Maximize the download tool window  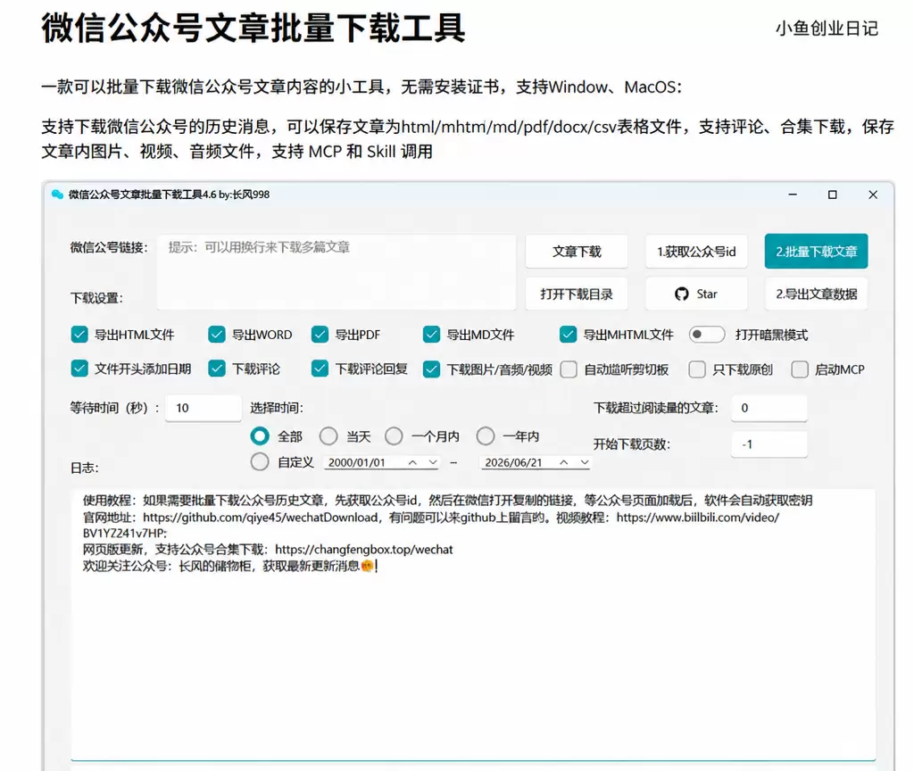(833, 195)
